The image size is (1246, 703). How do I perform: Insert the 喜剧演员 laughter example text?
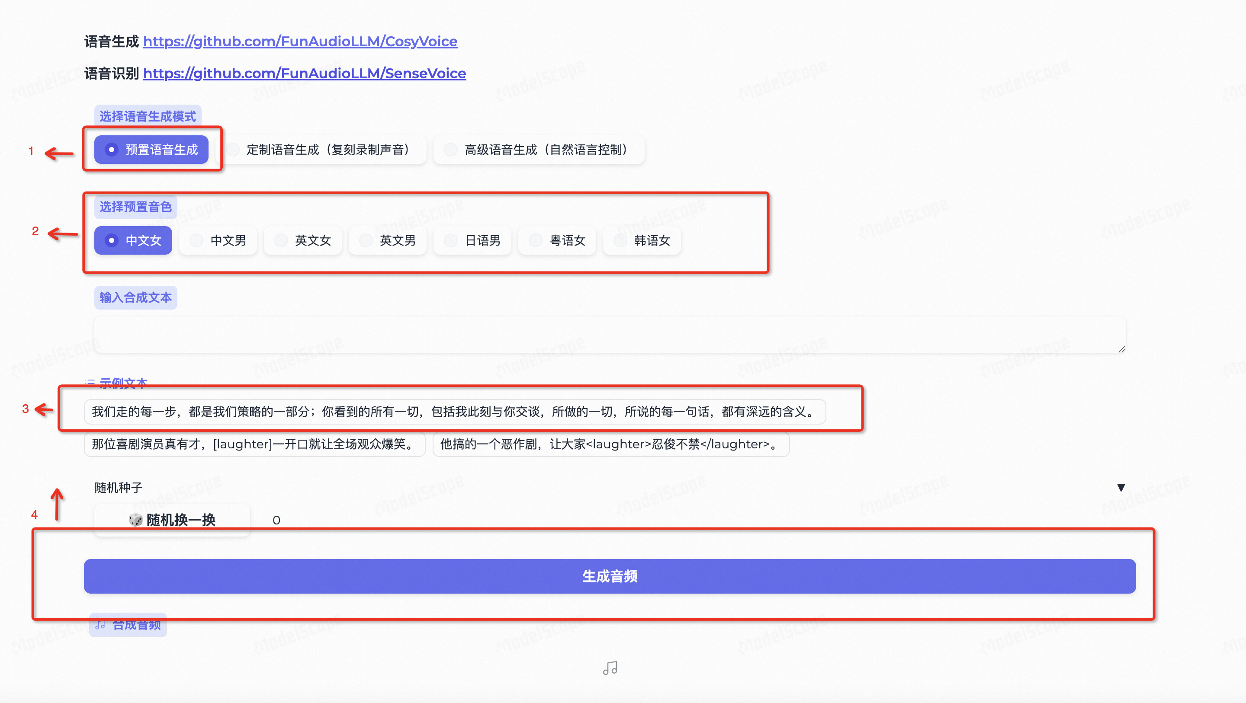click(254, 444)
